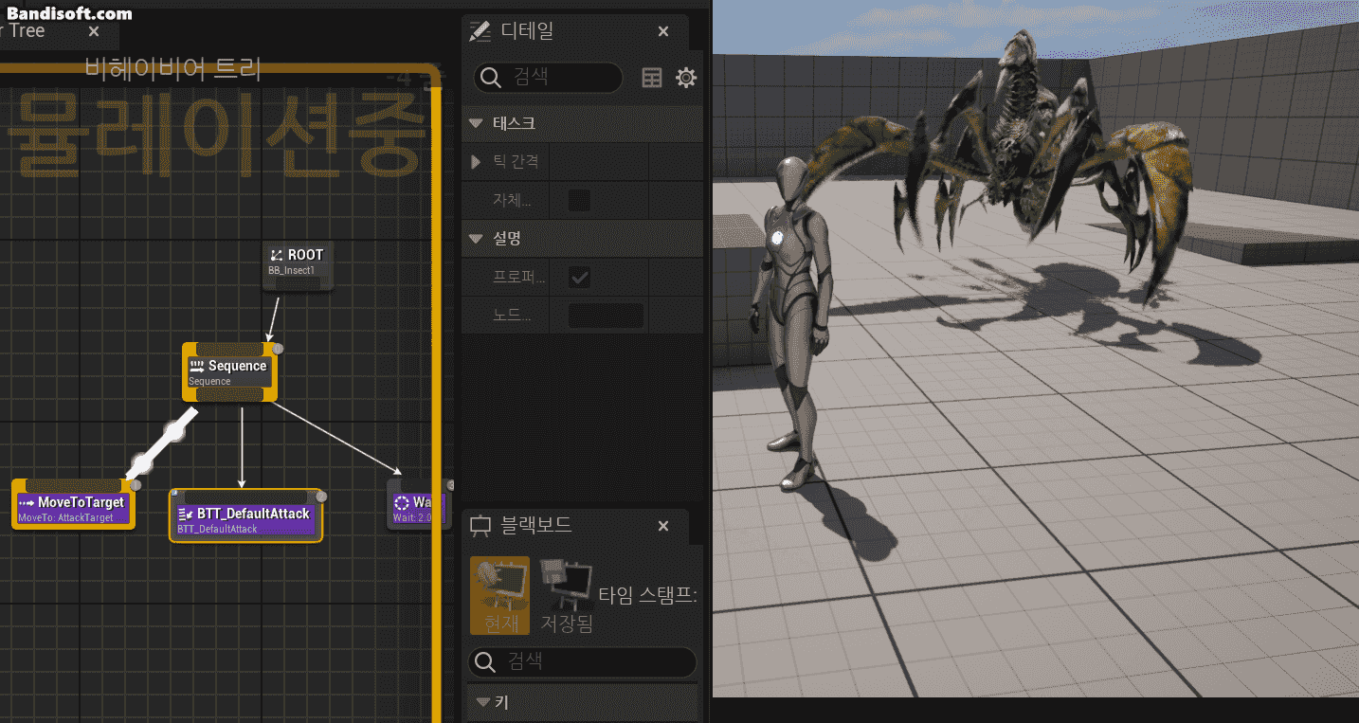Select the MoveToTarget task node
Screen dimensions: 1359x723
pos(74,505)
